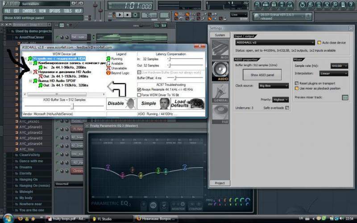
Task: Select the Dreams project in browser
Action: [x=25, y=167]
